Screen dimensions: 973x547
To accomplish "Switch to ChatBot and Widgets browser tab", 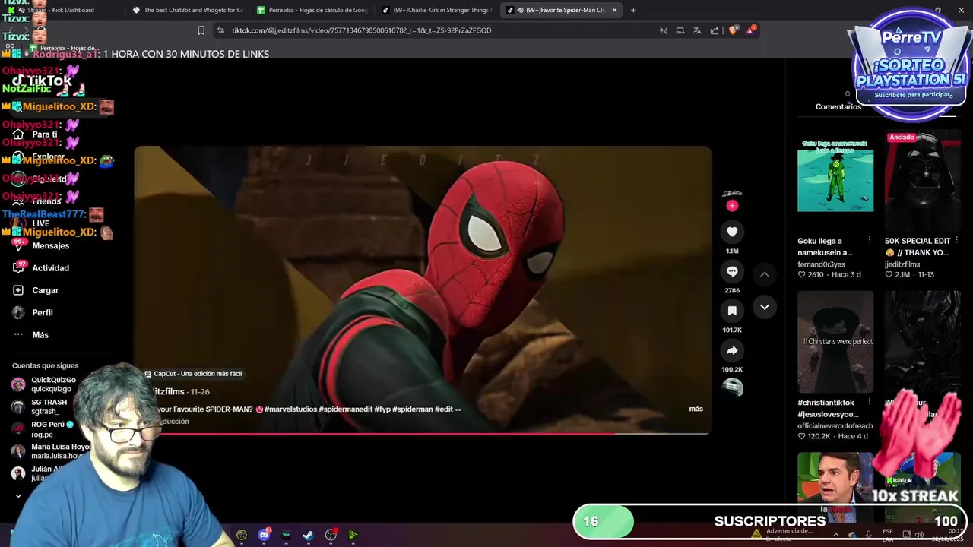I will point(187,10).
